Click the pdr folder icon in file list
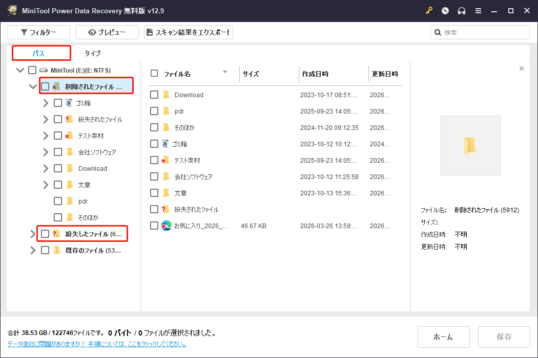 click(x=166, y=111)
